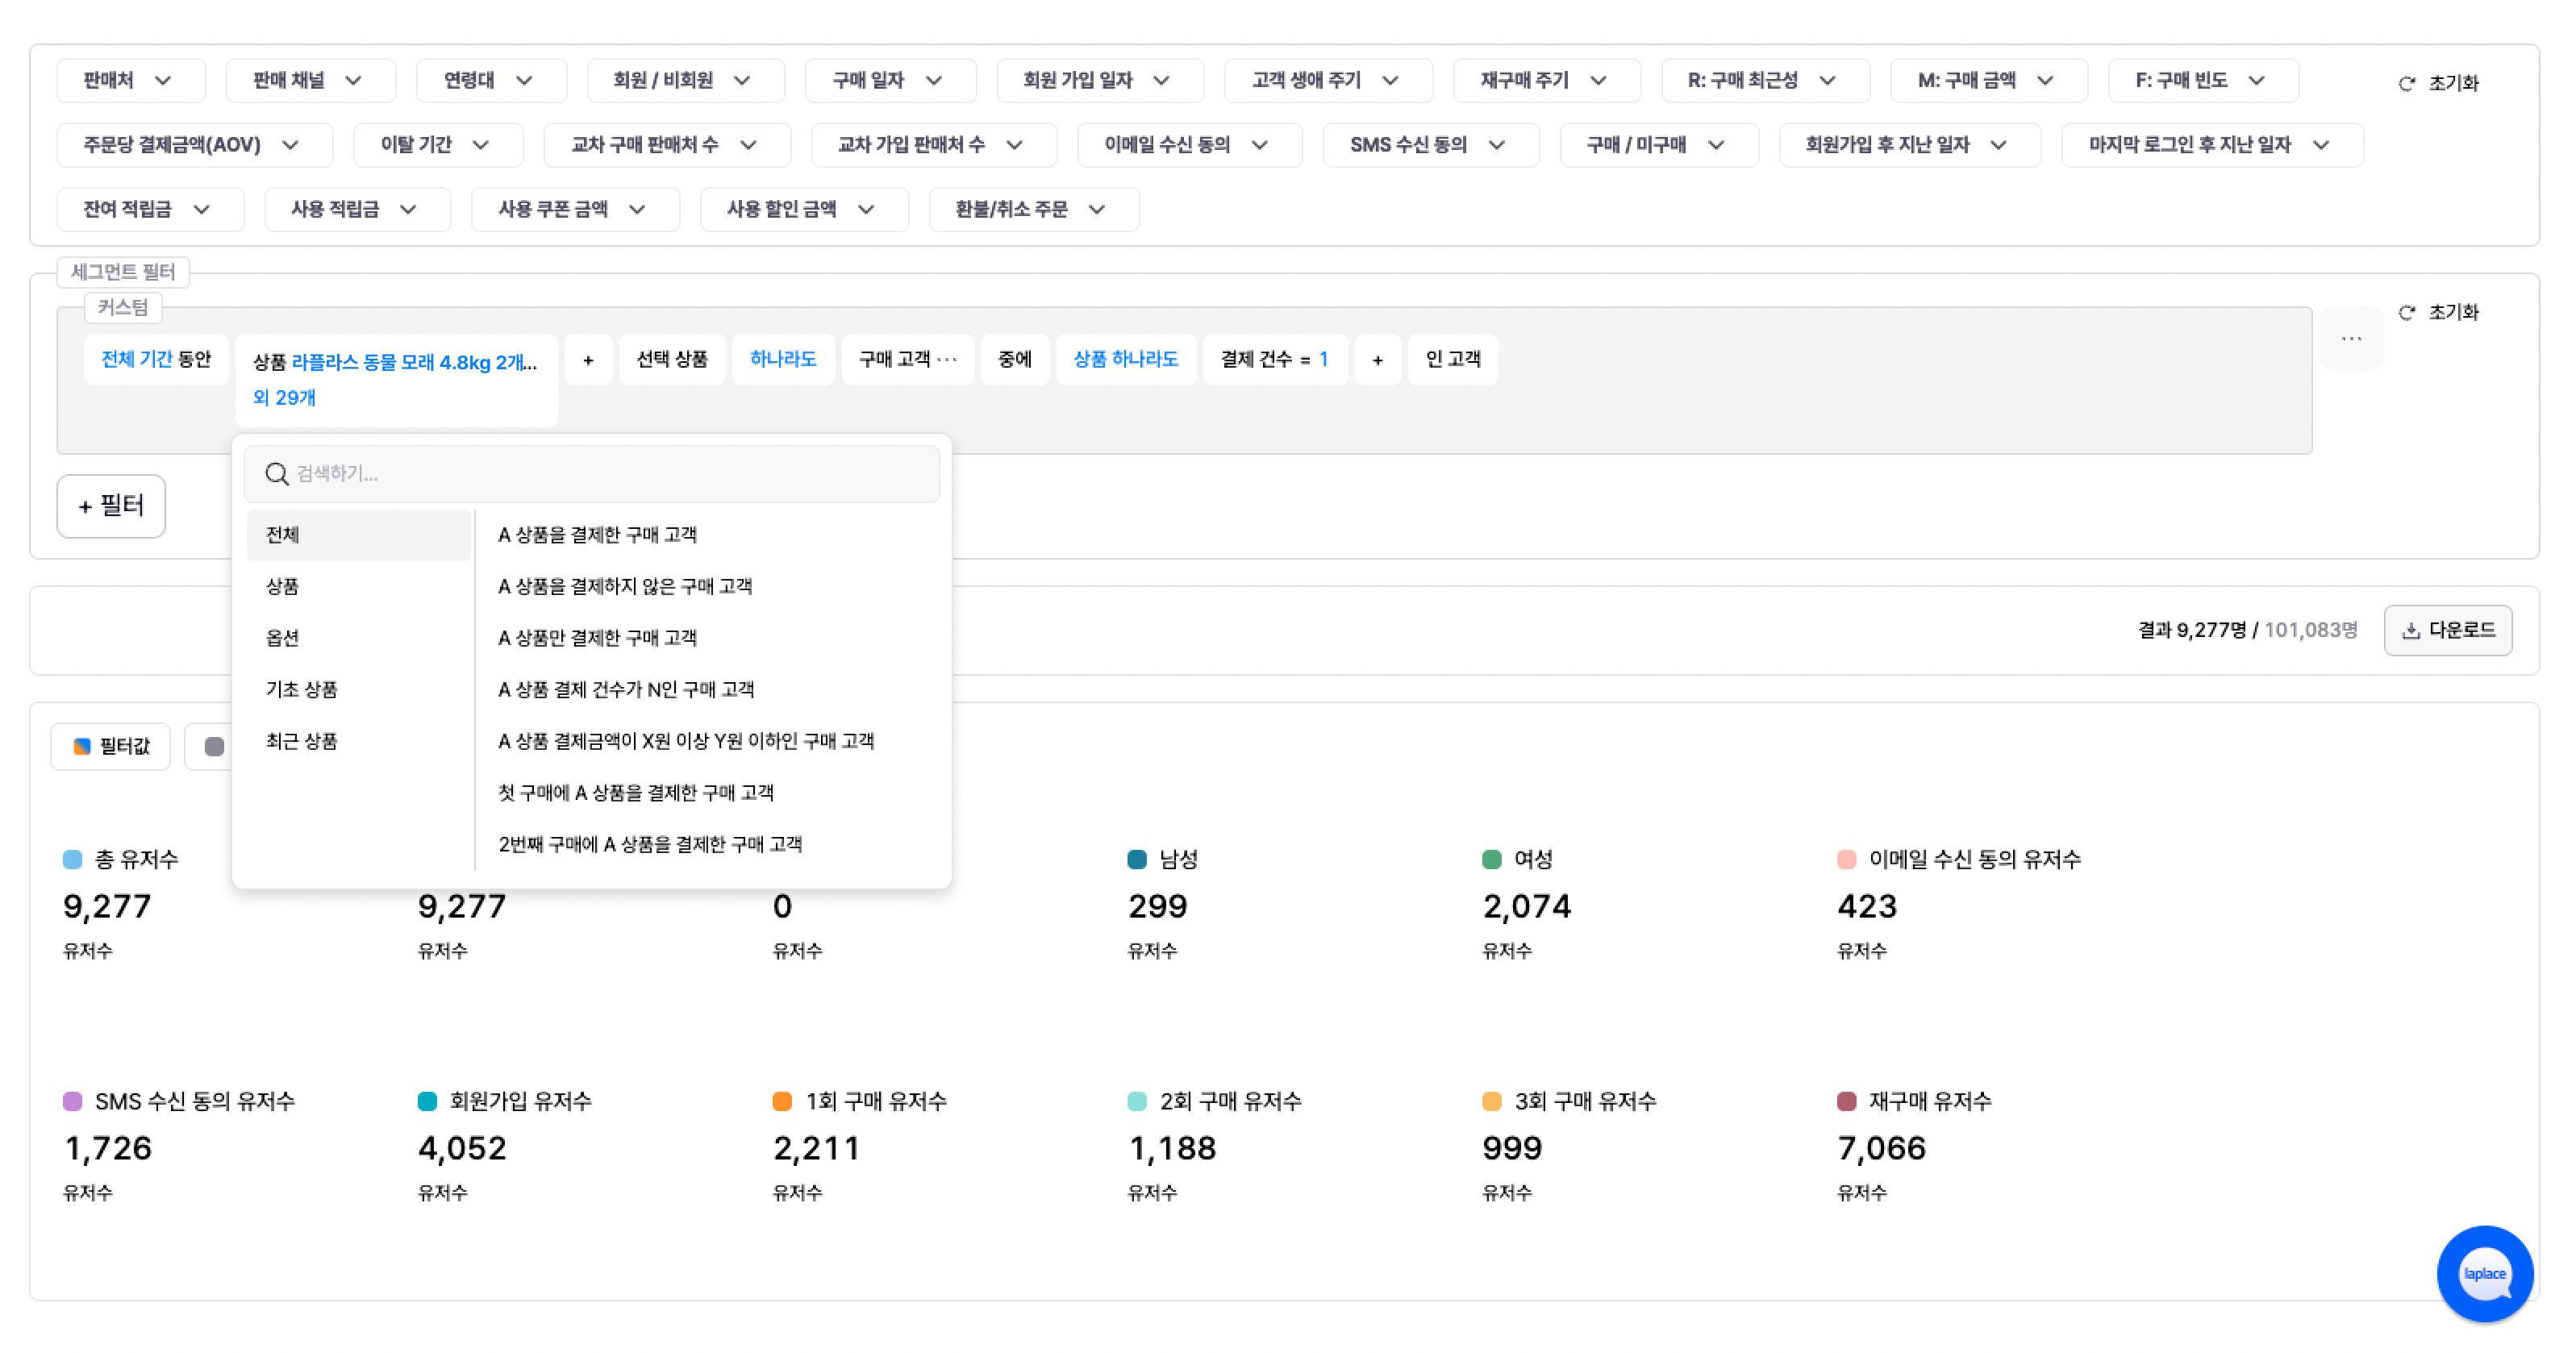This screenshot has height=1353, width=2576.
Task: Open the laplace chat widget icon
Action: (2487, 1273)
